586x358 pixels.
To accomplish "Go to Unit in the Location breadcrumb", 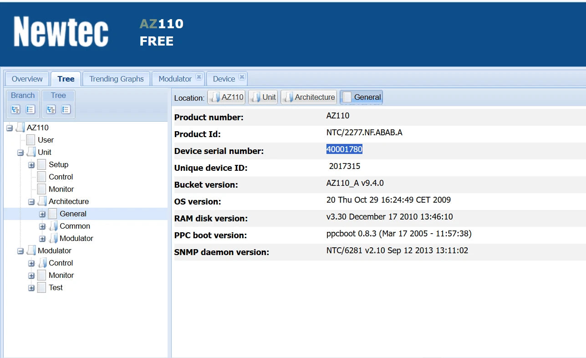I will 263,97.
